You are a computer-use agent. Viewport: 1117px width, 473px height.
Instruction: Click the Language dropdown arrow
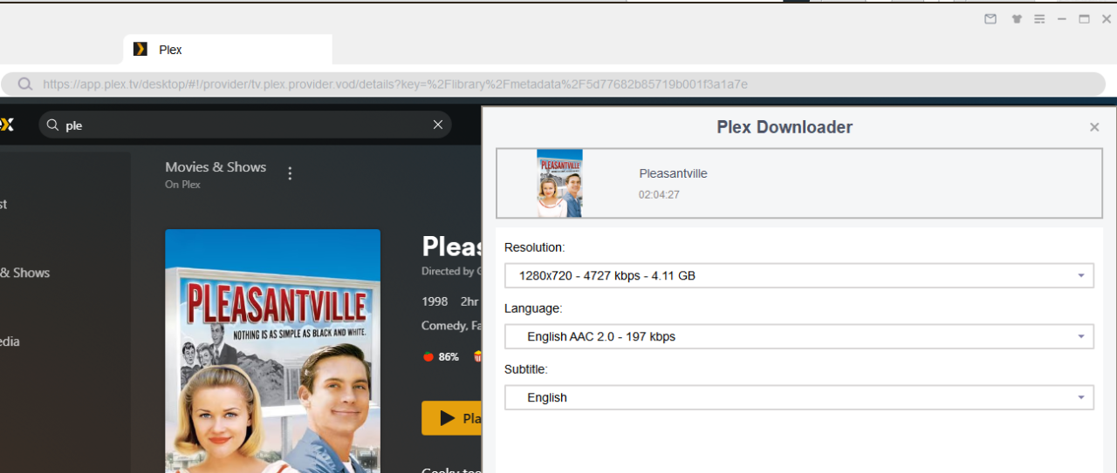tap(1081, 336)
